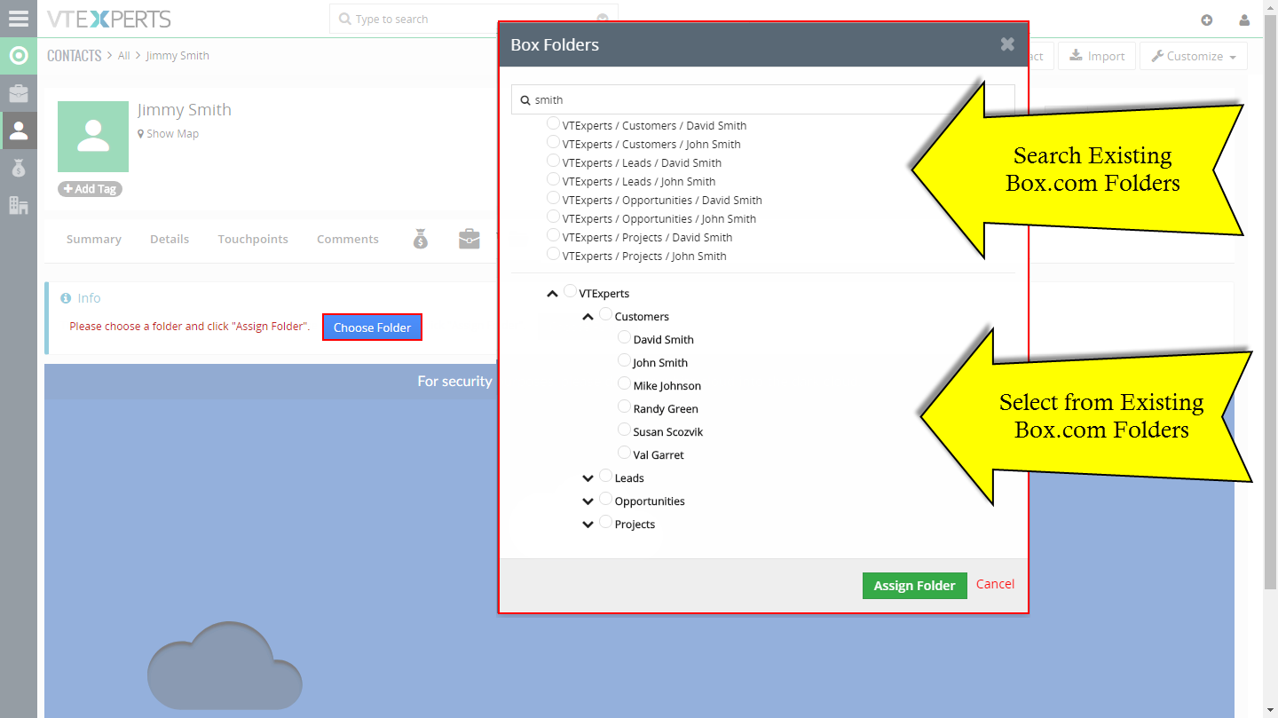Click Cancel in Box Folders dialog
Viewport: 1278px width, 718px height.
995,584
